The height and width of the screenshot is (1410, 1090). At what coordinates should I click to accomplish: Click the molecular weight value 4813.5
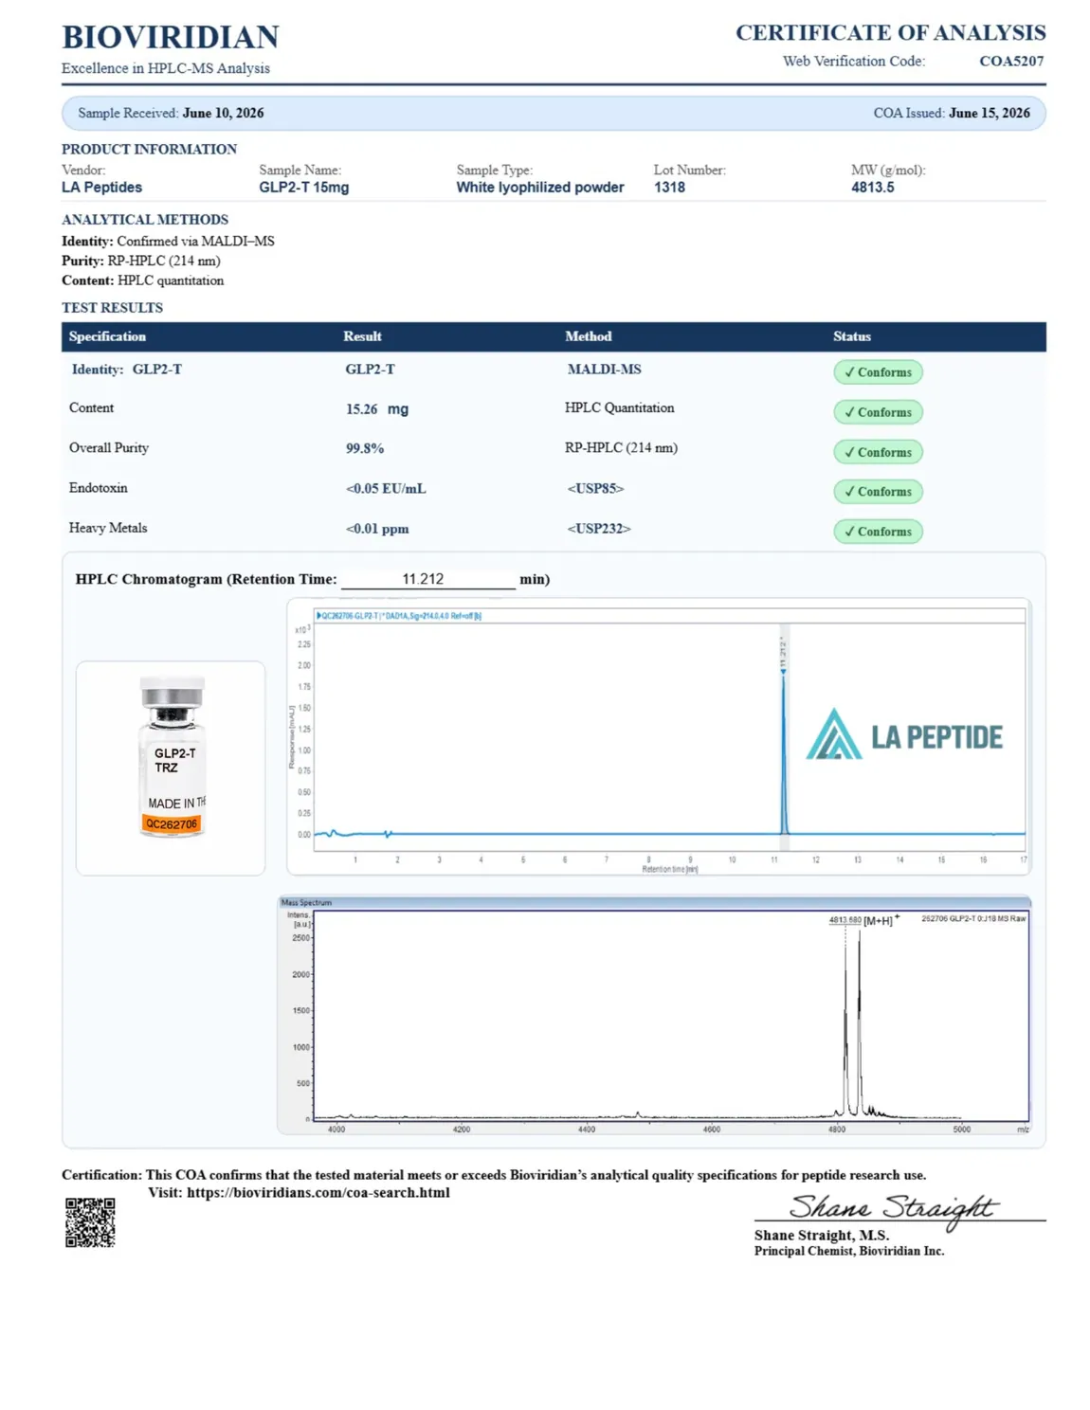(872, 188)
